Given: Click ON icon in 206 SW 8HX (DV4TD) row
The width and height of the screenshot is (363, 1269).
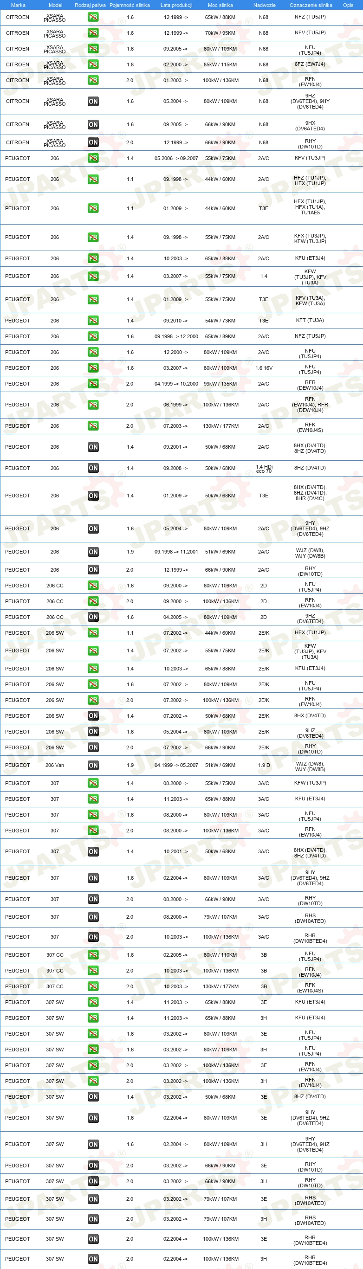Looking at the screenshot, I should (x=93, y=716).
